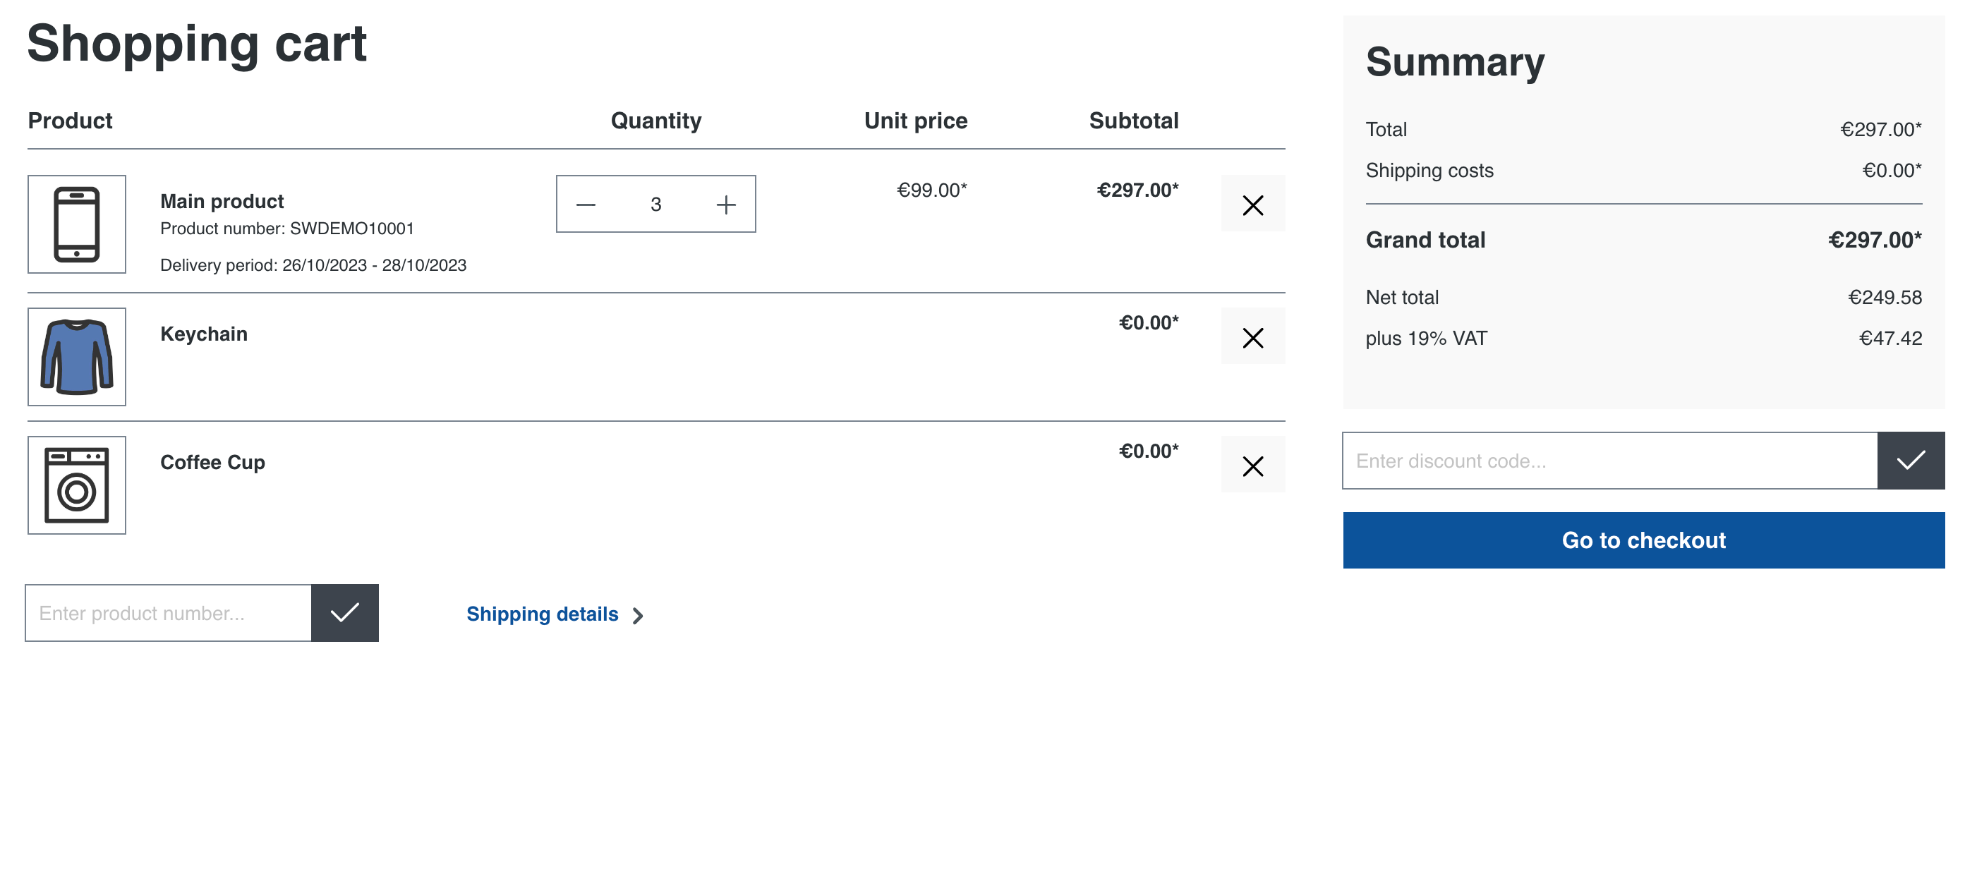Focus the Enter discount code field
Screen dimensions: 1977x893
[x=1609, y=461]
